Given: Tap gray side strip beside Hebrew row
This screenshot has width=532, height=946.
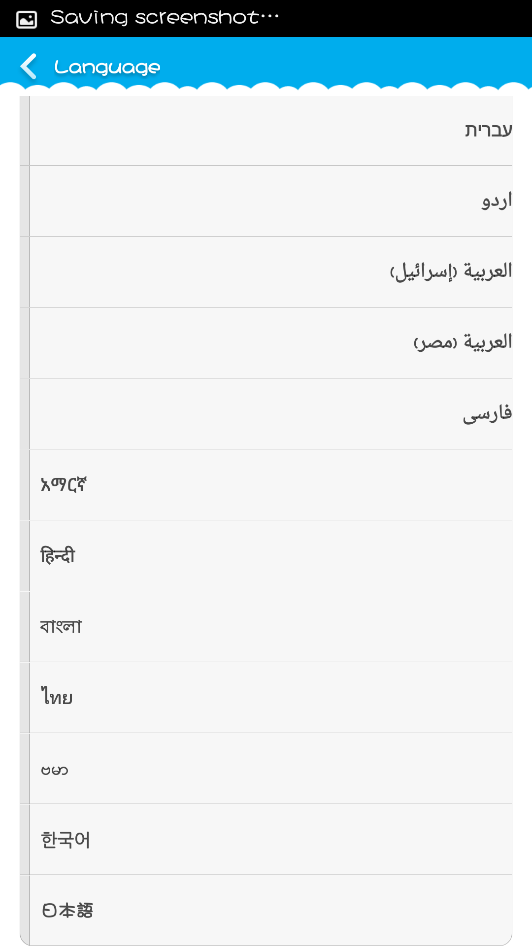Looking at the screenshot, I should click(25, 131).
